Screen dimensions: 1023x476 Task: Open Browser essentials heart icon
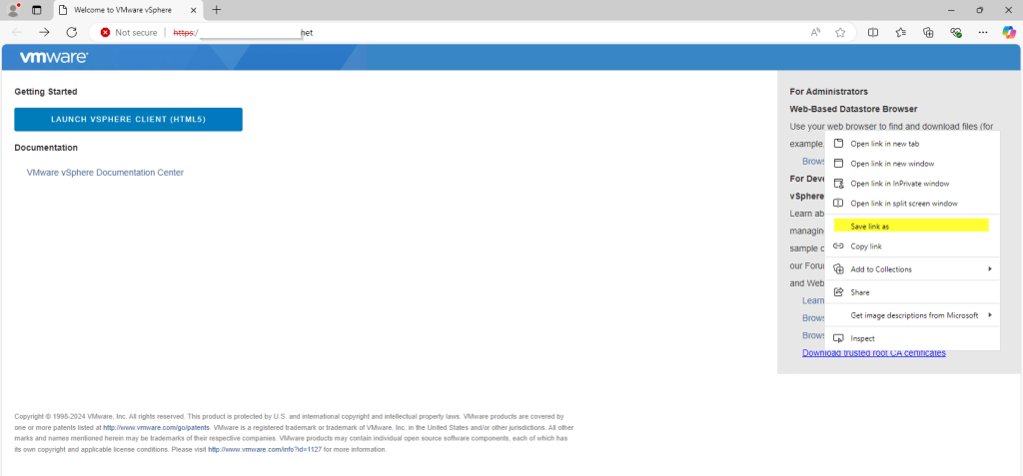click(x=956, y=32)
